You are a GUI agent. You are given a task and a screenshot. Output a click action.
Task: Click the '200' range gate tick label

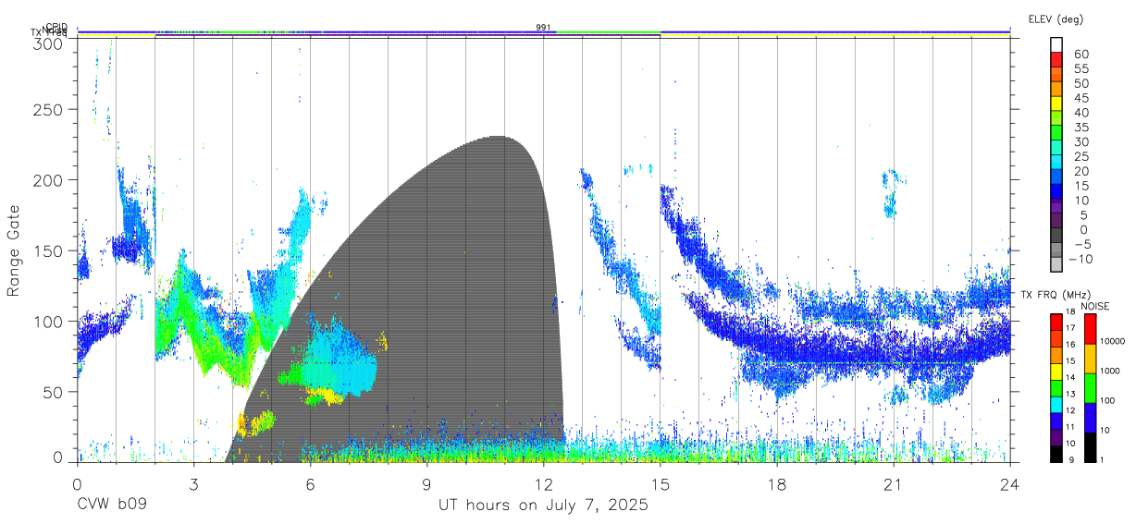49,180
